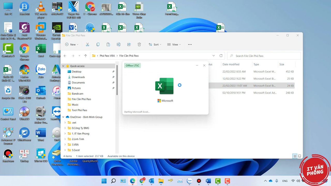Image resolution: width=331 pixels, height=186 pixels.
Task: Switch to large thumbnails view toggle
Action: [300, 156]
